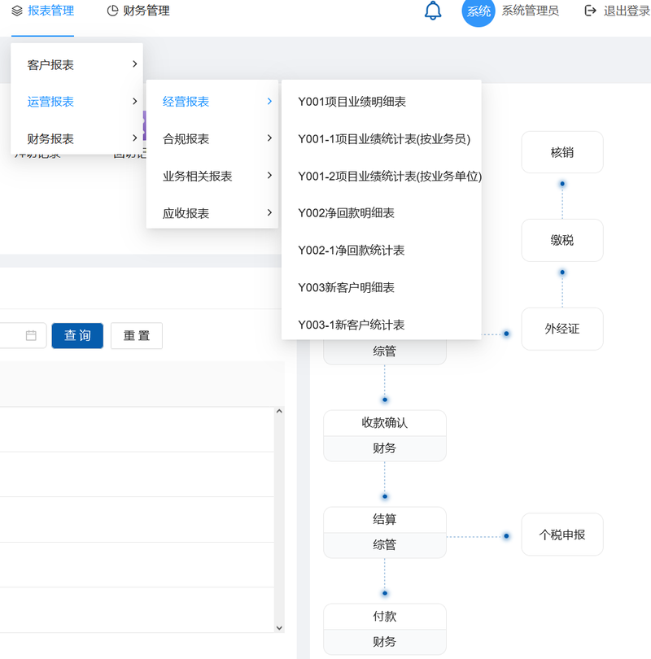651x659 pixels.
Task: Expand the 客户报表 submenu
Action: click(76, 64)
